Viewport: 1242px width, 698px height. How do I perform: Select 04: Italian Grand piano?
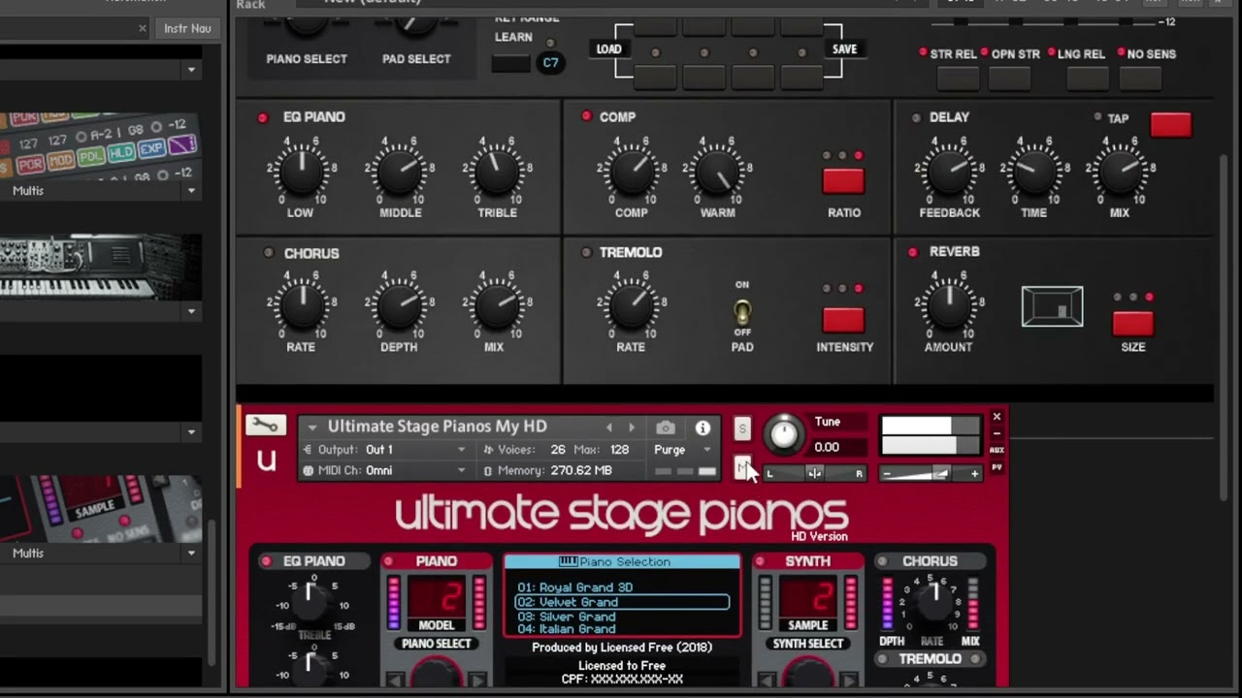tap(566, 629)
